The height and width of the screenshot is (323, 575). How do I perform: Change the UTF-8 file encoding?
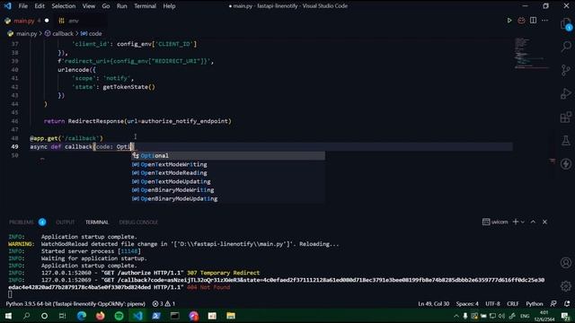(x=492, y=303)
